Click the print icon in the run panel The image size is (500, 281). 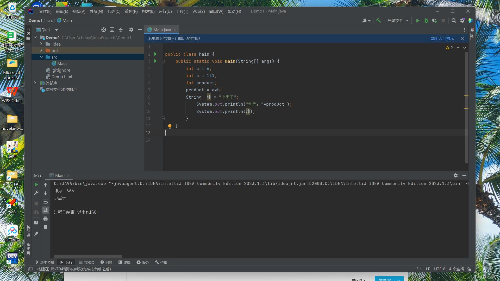(x=46, y=219)
